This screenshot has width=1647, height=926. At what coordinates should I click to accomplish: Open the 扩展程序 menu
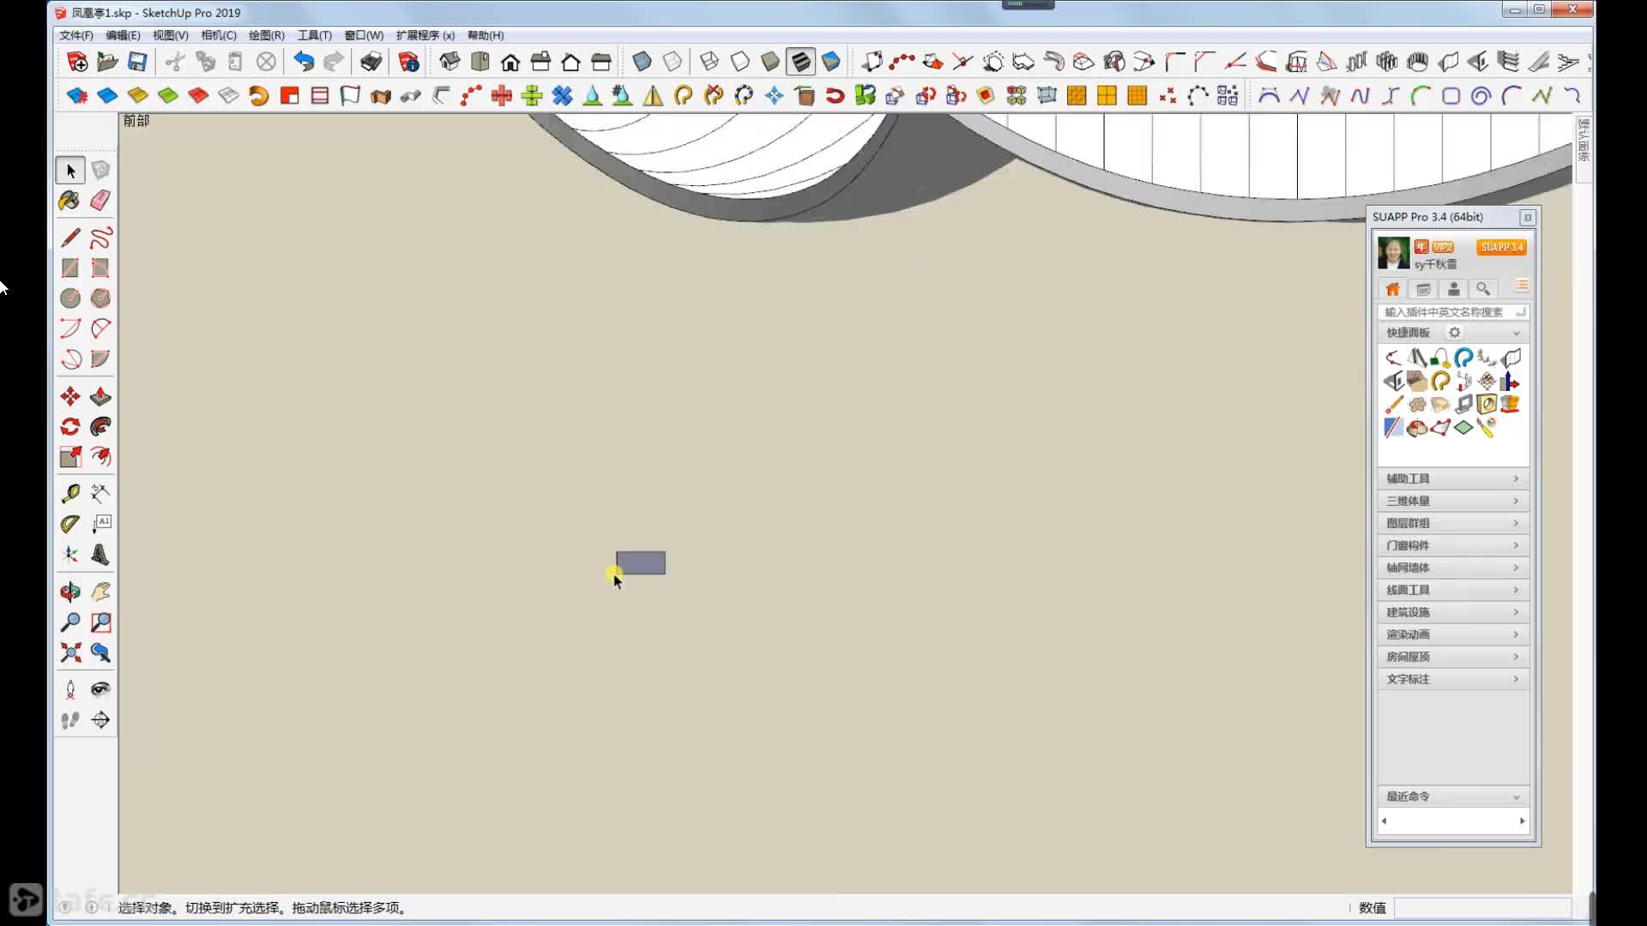click(x=425, y=35)
